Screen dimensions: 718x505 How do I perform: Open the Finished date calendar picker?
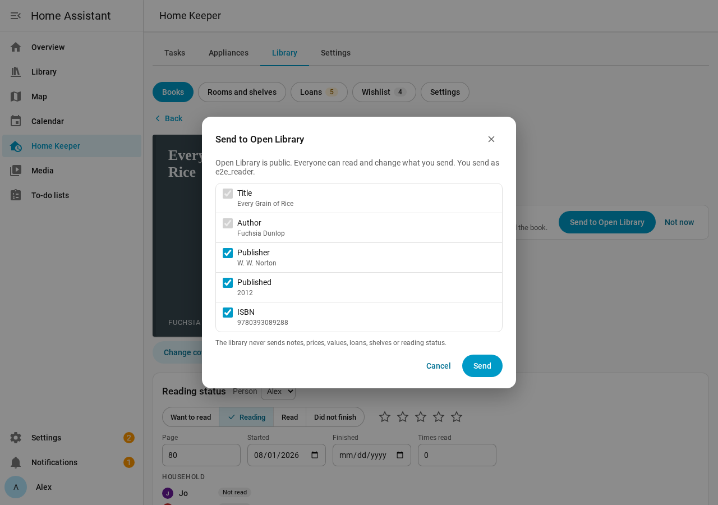point(400,455)
